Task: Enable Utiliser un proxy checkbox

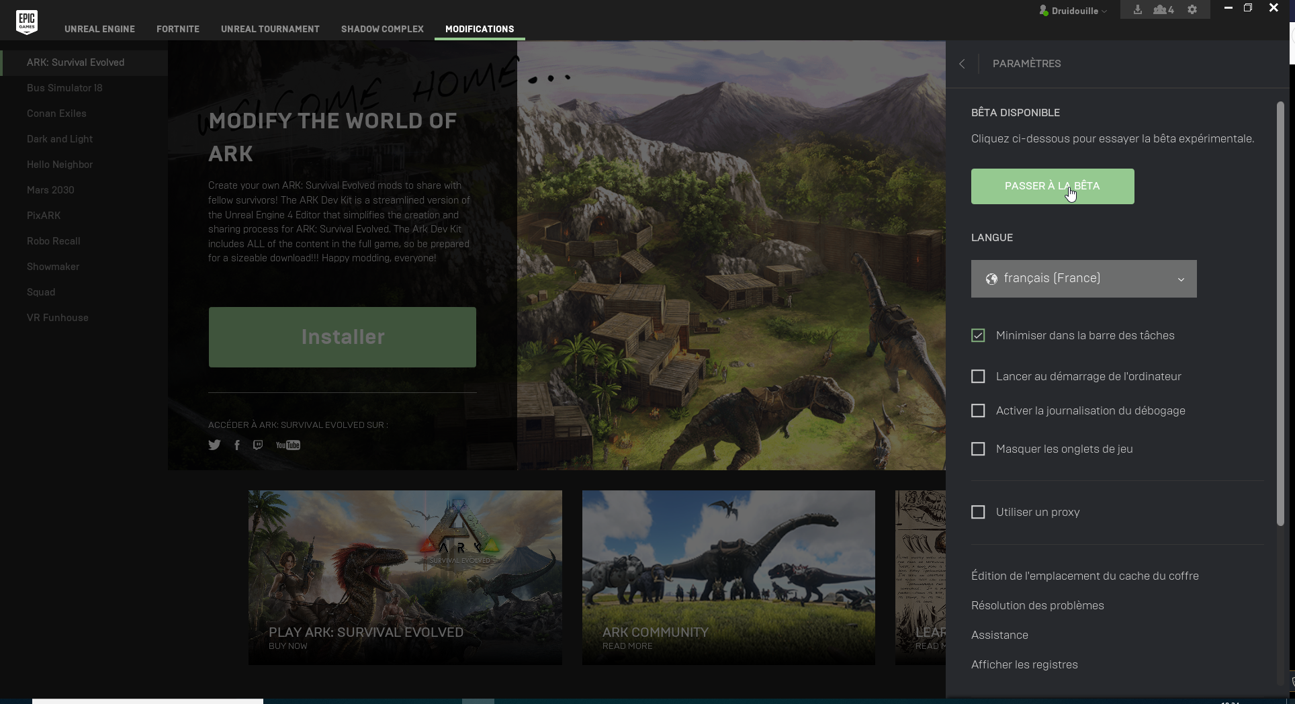Action: click(x=978, y=512)
